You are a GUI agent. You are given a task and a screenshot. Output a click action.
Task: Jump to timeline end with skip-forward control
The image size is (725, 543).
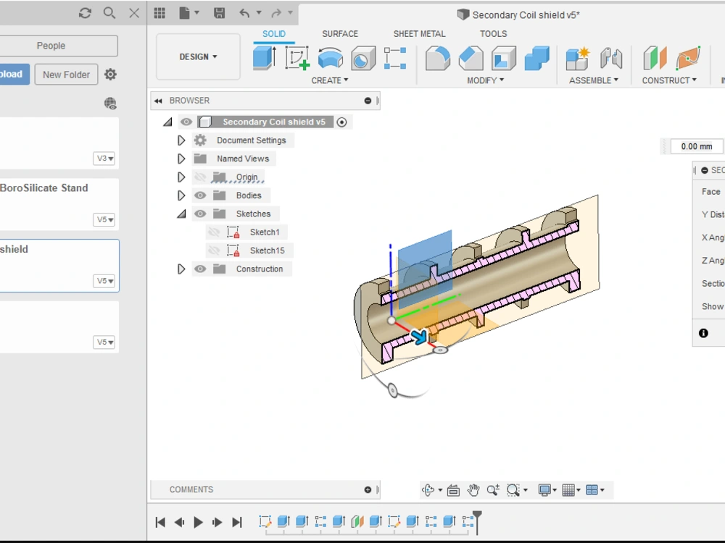[x=237, y=522]
